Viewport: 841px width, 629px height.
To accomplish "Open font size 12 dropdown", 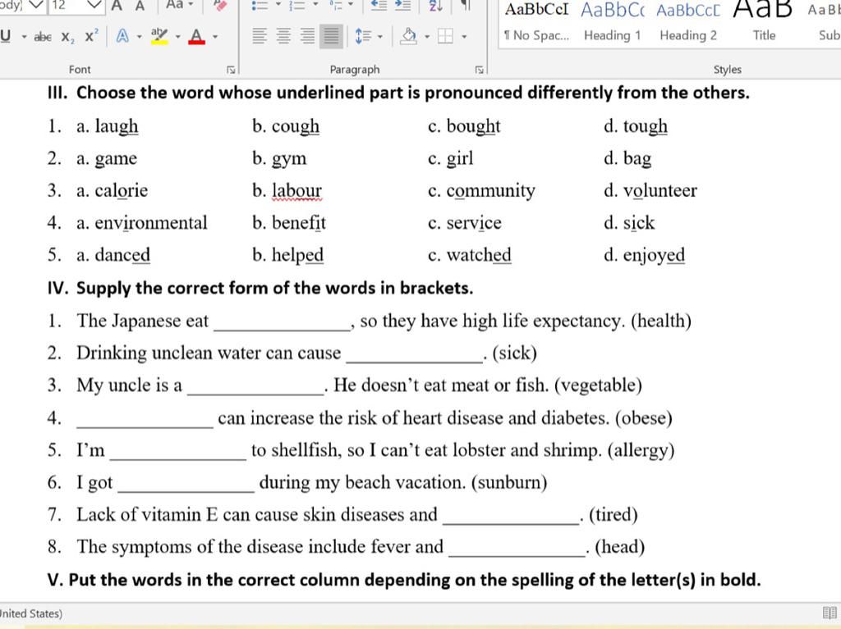I will tap(94, 6).
